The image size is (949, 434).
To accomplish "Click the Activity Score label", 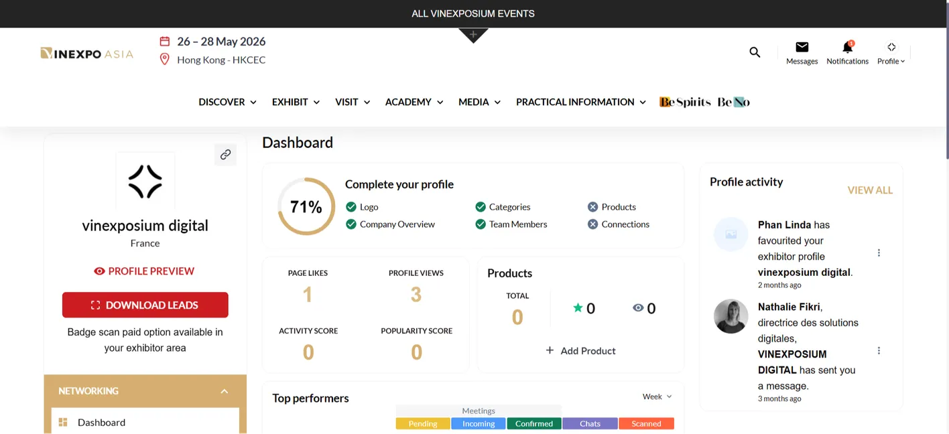I will (x=308, y=331).
